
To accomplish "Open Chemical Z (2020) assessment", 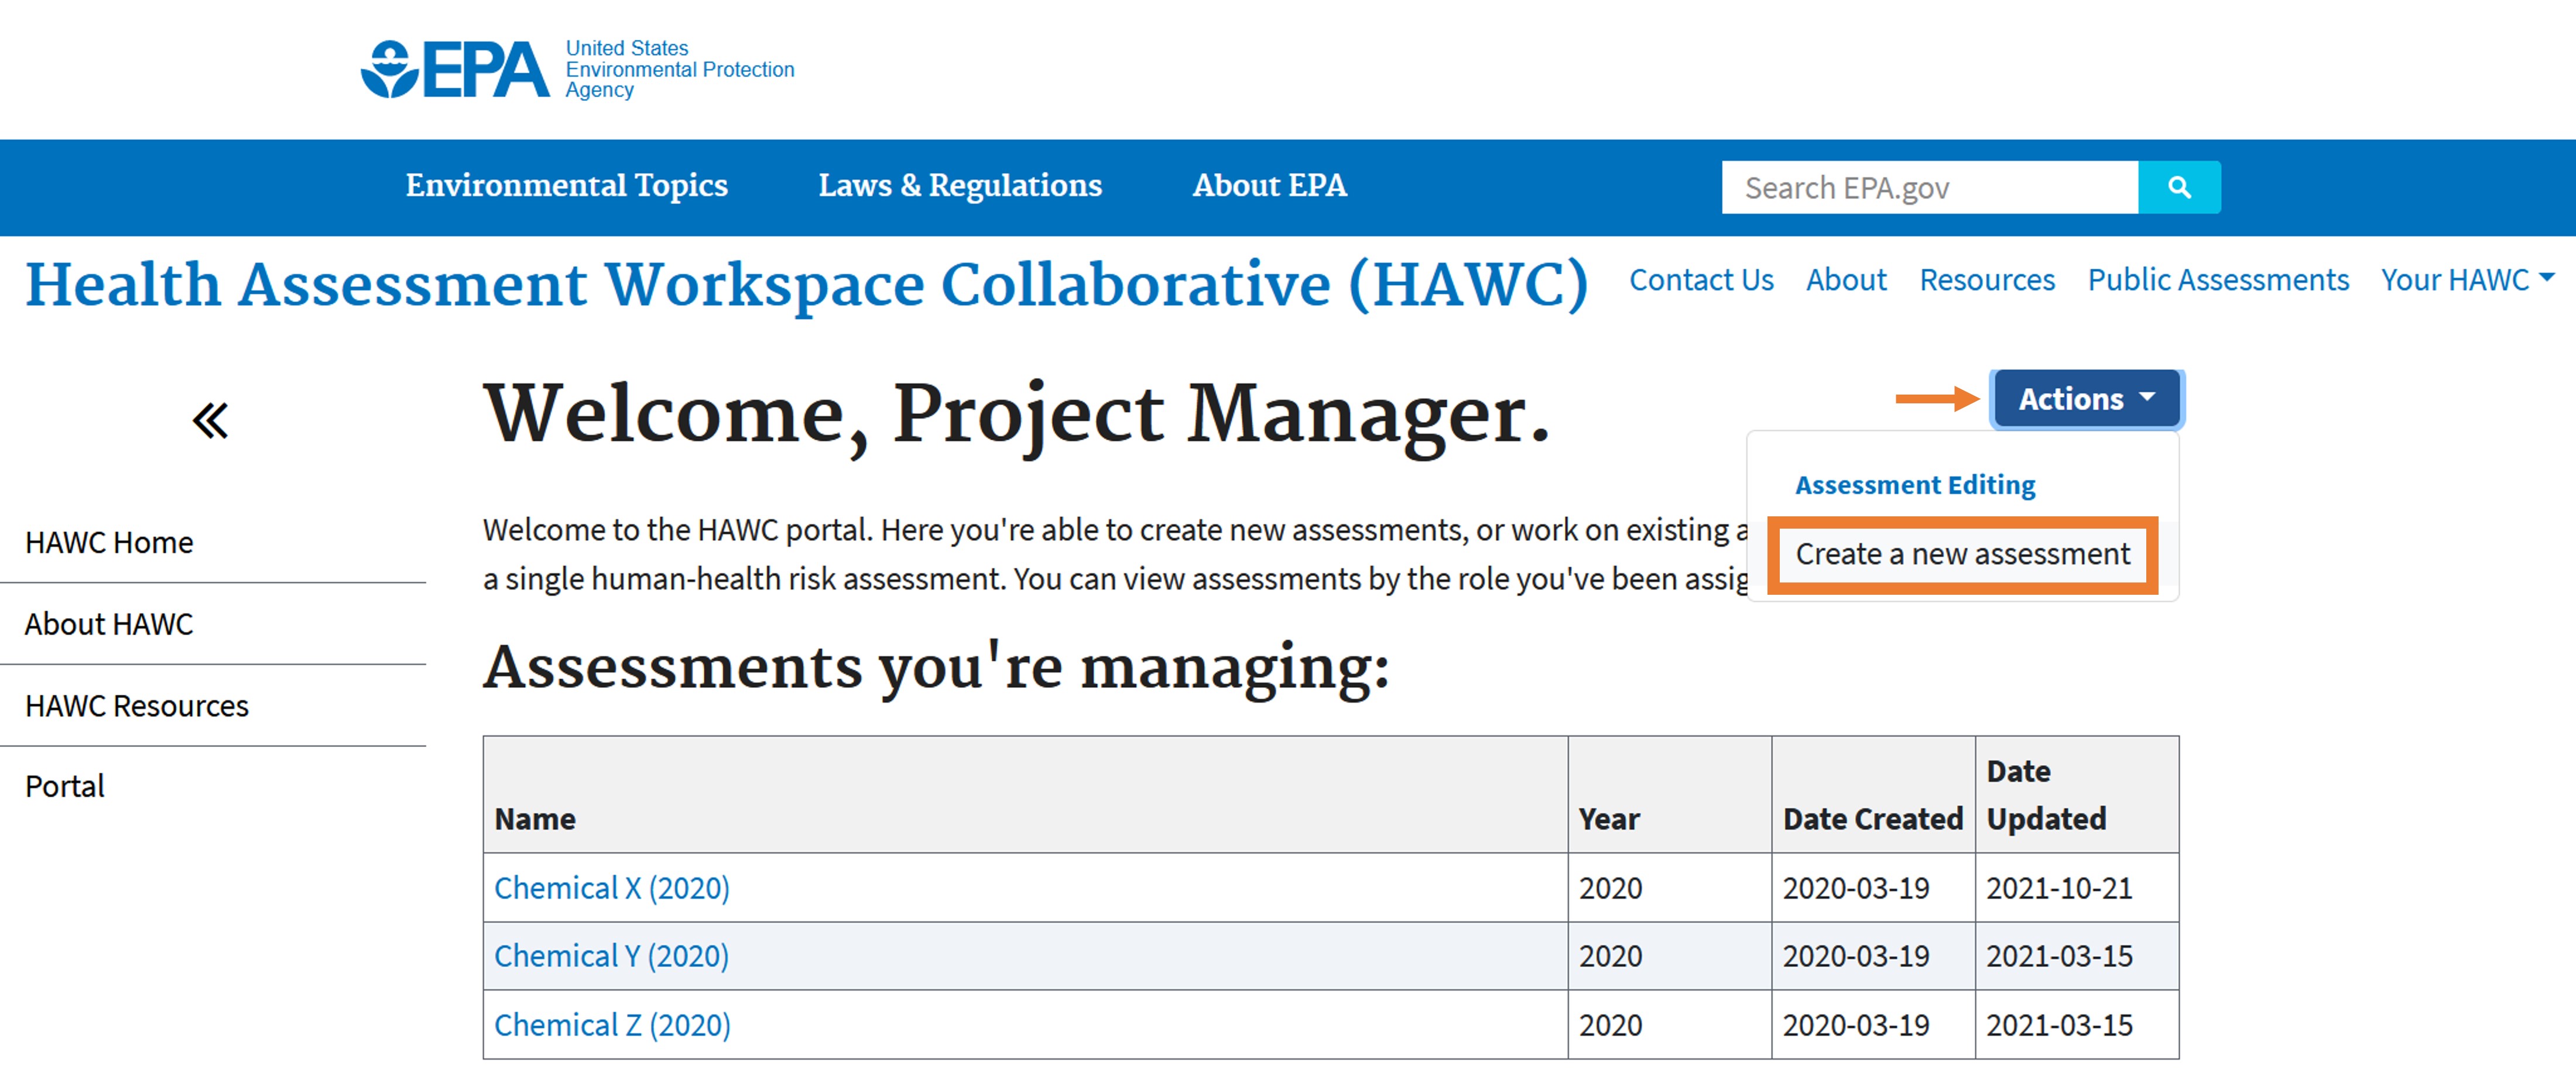I will (612, 1025).
